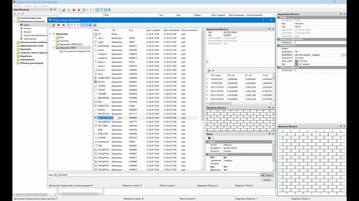Open Вид menu in menu bar
This screenshot has width=359, height=201.
[x=35, y=6]
